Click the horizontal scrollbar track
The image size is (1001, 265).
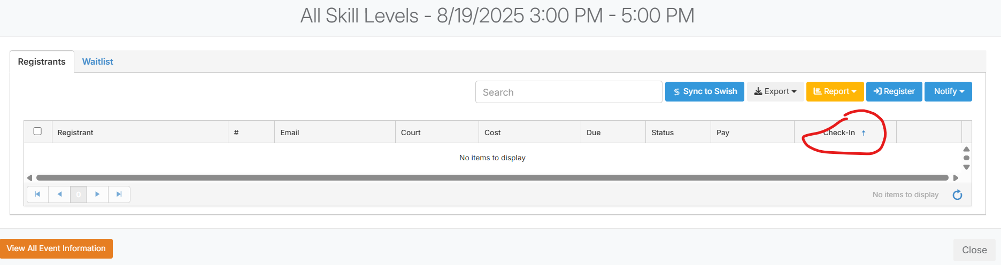[492, 177]
